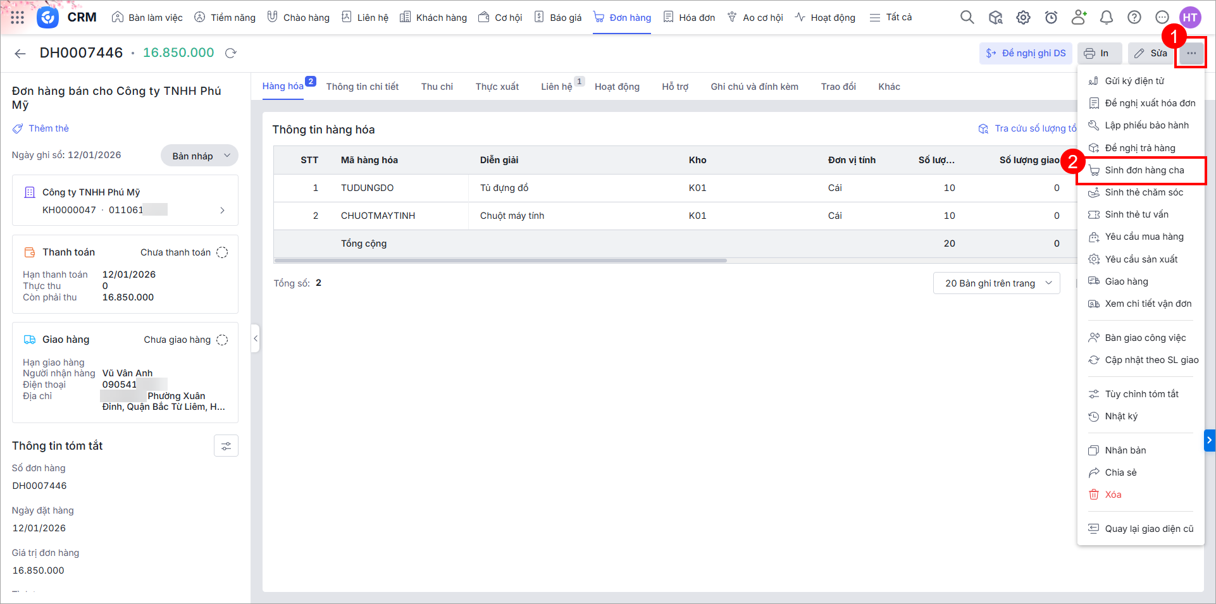Screen dimensions: 1216x604
Task: Open the notification bell icon
Action: point(1107,18)
